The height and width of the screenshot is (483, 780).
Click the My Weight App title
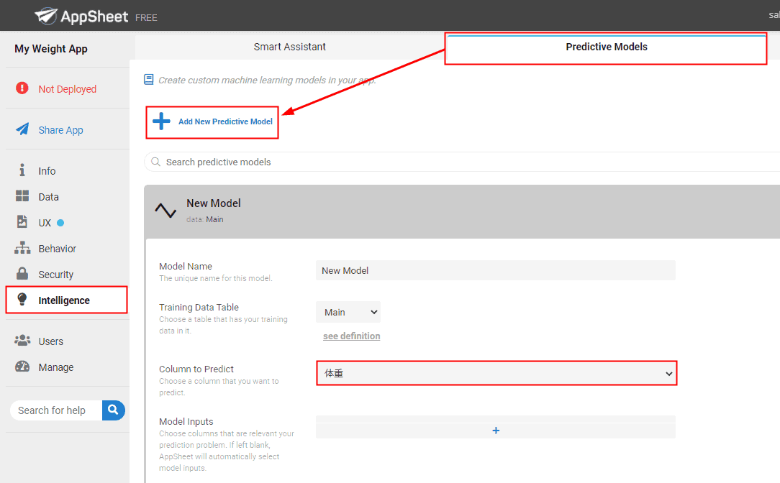point(51,49)
